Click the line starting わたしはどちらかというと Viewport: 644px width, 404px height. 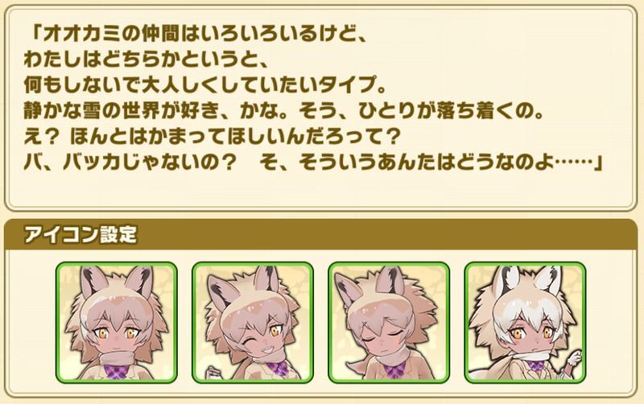click(147, 60)
